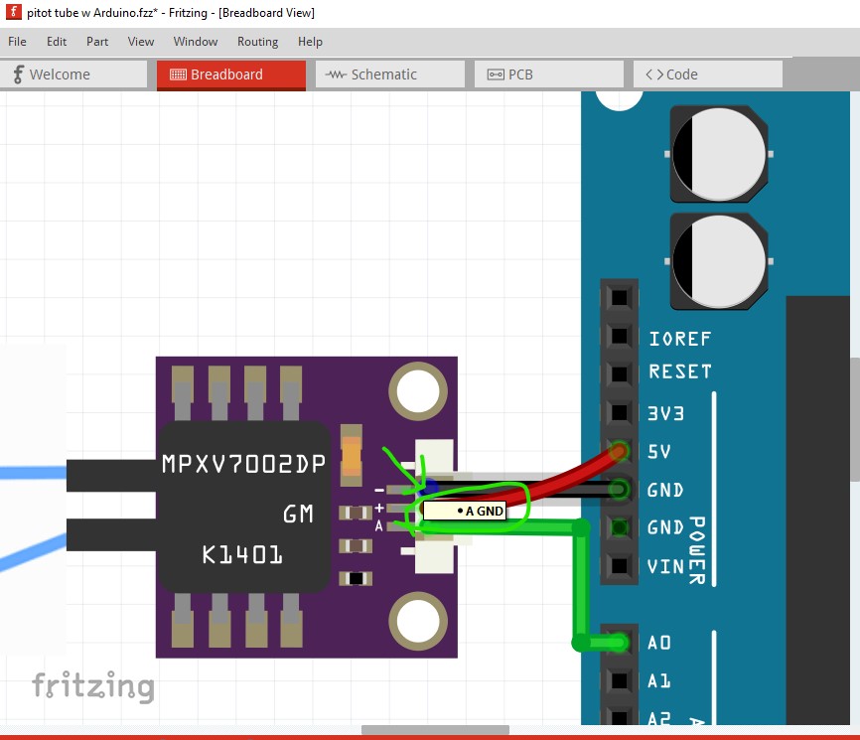The width and height of the screenshot is (860, 740).
Task: Open the Edit menu
Action: pos(57,42)
